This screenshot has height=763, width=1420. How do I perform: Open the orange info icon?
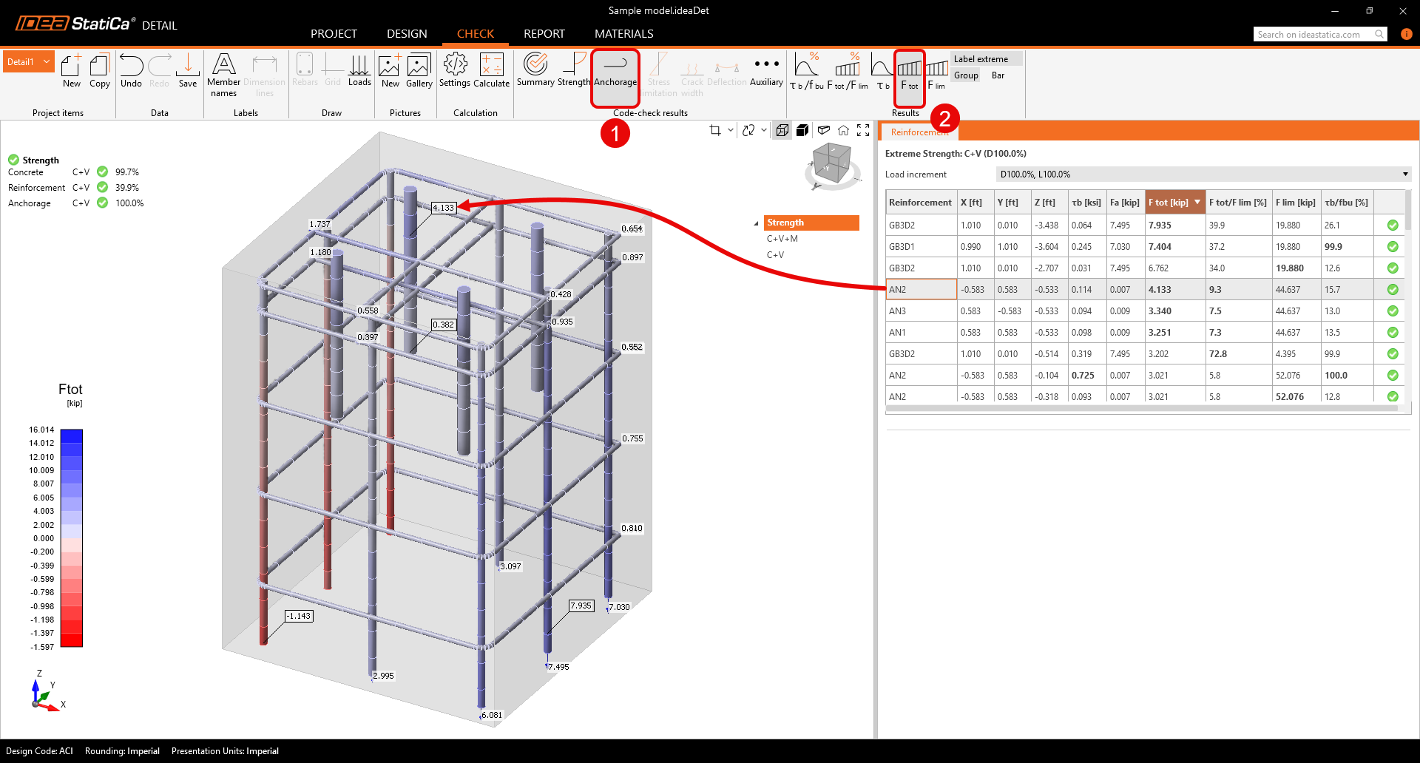pyautogui.click(x=1407, y=34)
